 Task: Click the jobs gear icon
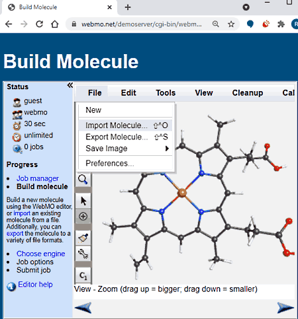coord(17,149)
